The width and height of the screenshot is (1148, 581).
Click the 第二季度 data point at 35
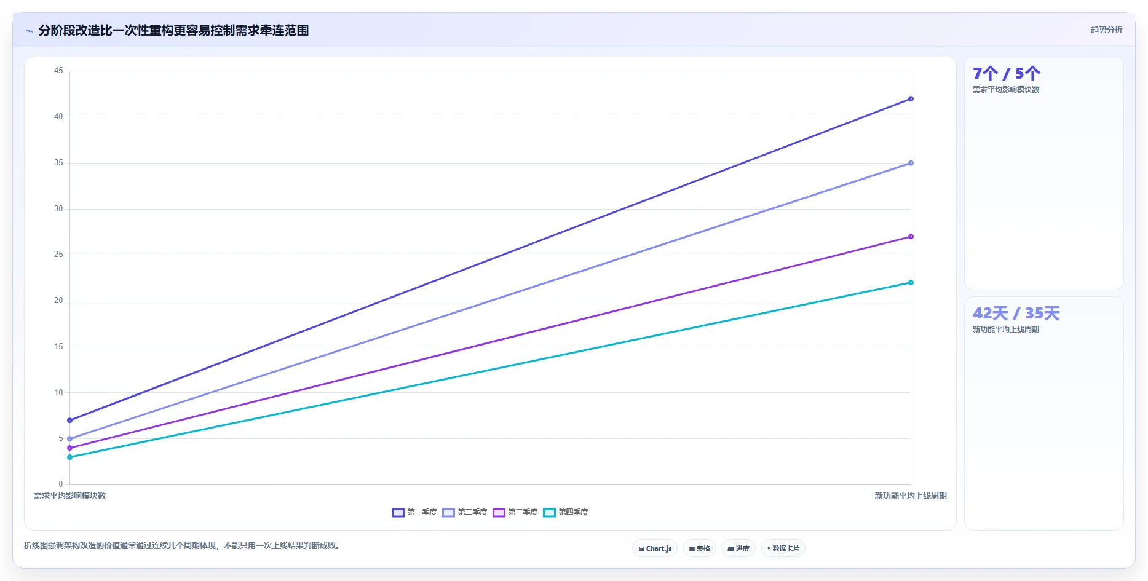(x=911, y=163)
